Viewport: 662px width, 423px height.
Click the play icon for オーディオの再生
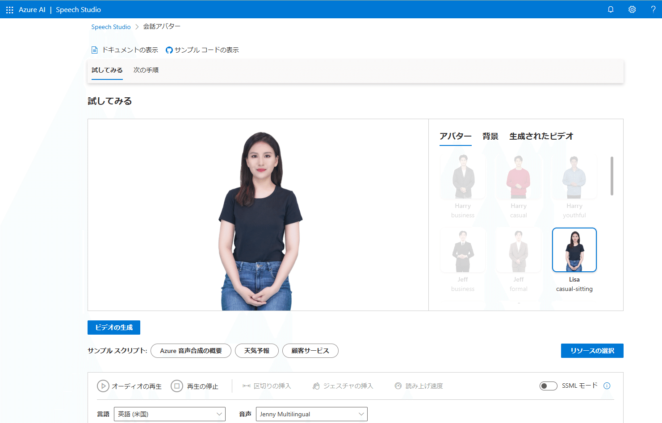(x=103, y=386)
